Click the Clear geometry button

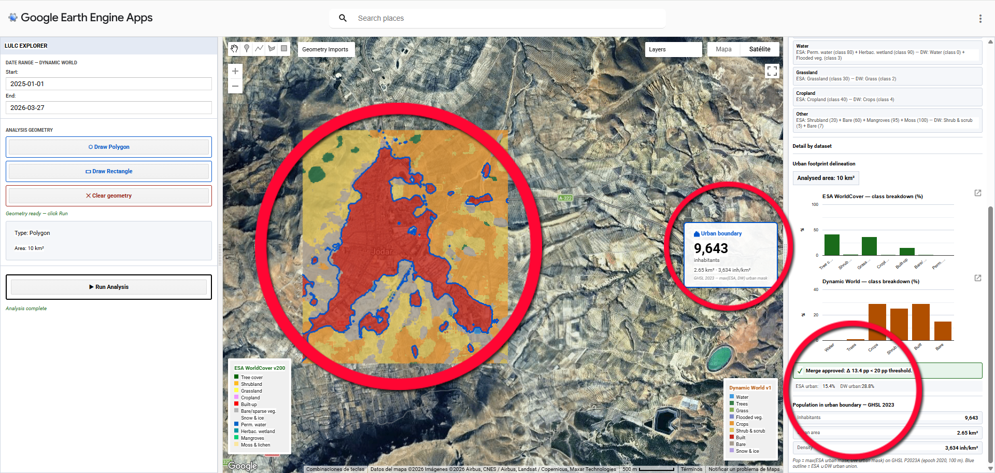(109, 196)
